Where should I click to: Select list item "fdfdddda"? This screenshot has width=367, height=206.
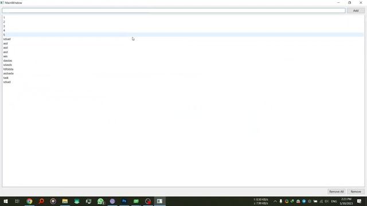[183, 69]
